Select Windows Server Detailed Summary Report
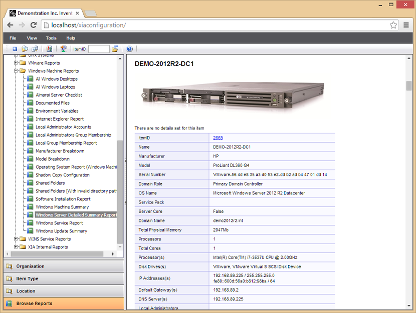Screen dimensions: 416x313 pyautogui.click(x=76, y=215)
